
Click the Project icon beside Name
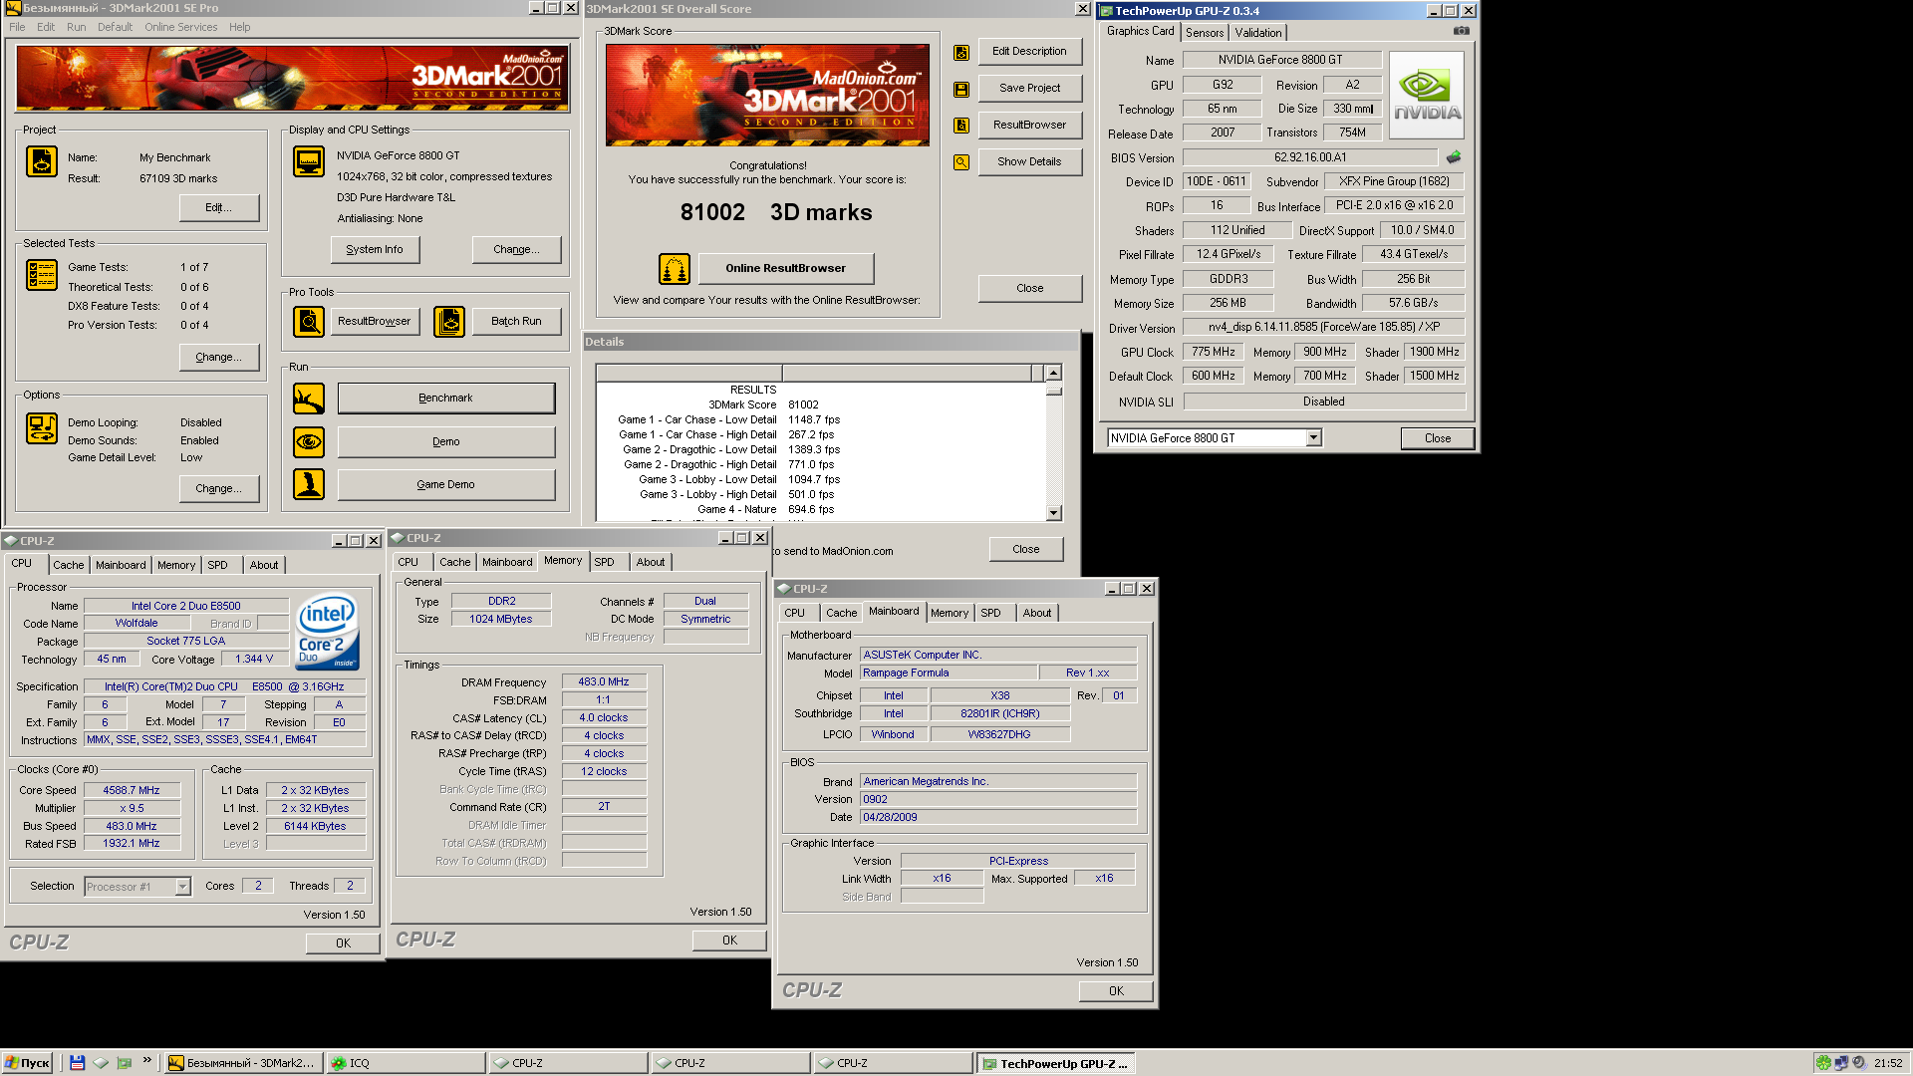(x=42, y=161)
